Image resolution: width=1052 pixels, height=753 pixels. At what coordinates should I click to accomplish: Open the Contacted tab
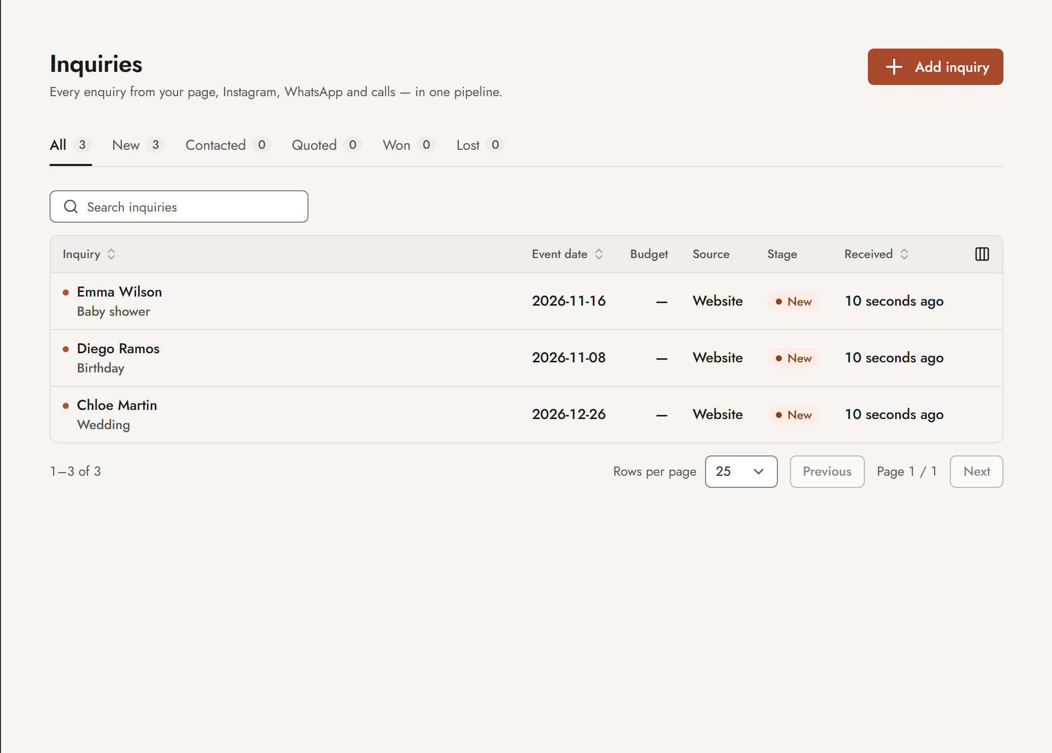(228, 145)
